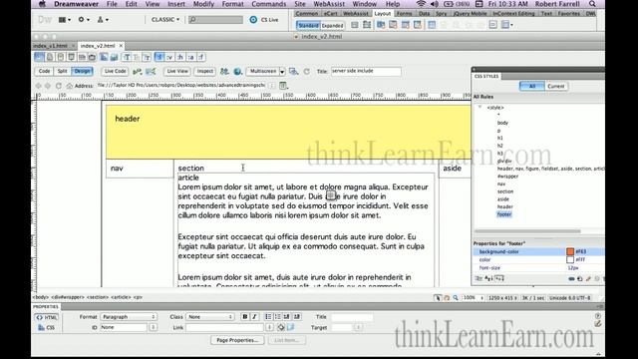Click the New CSS Rule icon
The image size is (638, 359).
[x=580, y=279]
